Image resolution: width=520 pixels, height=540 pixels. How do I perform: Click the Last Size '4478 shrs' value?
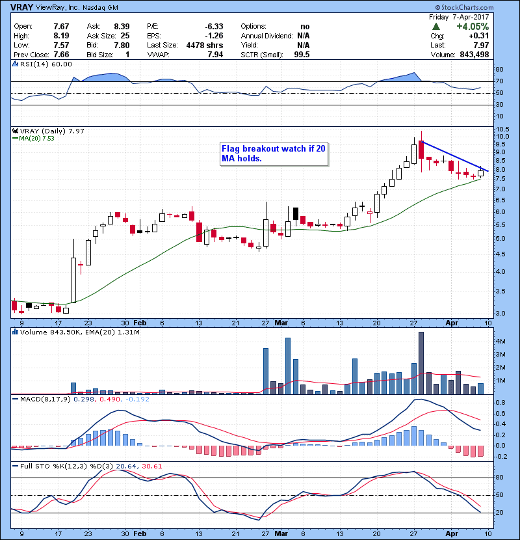pyautogui.click(x=205, y=45)
